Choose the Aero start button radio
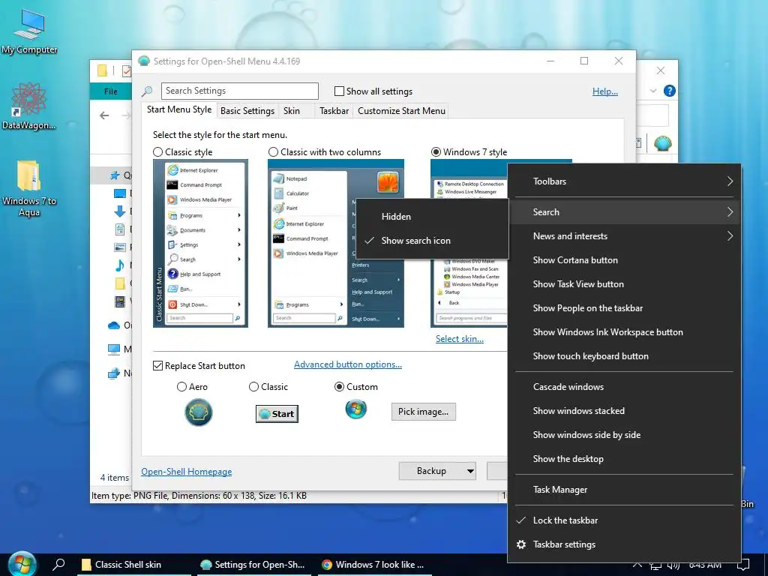Screen dimensions: 768x576 [x=181, y=387]
